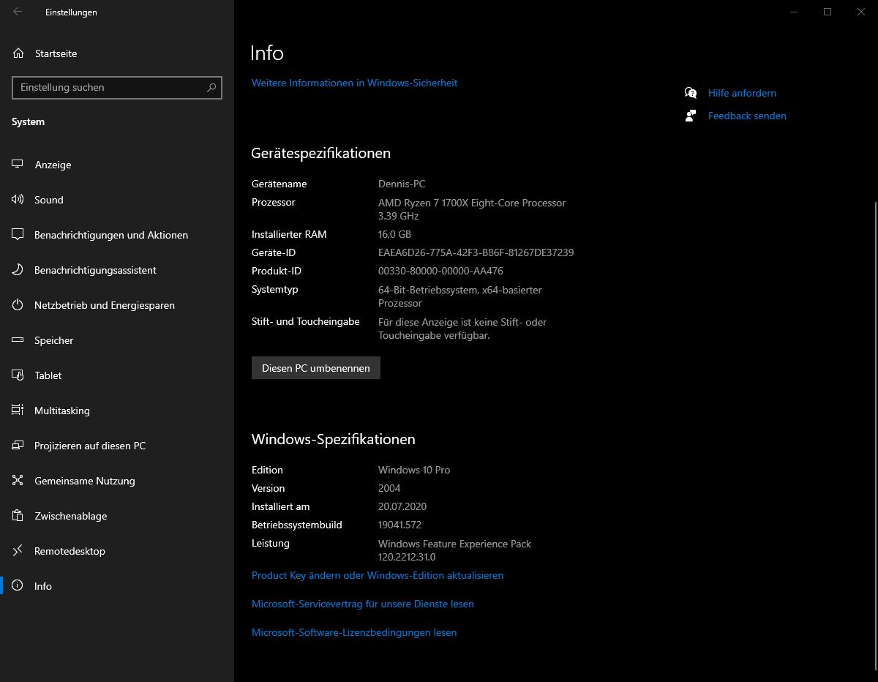The image size is (878, 682).
Task: Click the Benachrichtigungsassistent moon icon
Action: [x=18, y=270]
